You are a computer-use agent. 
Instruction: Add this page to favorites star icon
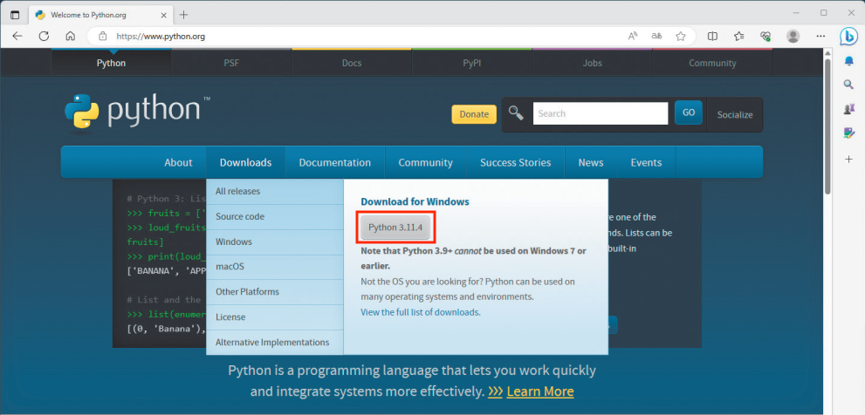click(681, 37)
